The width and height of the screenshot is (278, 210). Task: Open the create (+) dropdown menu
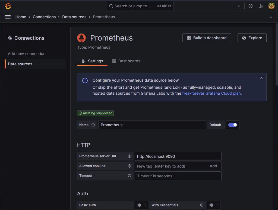(x=236, y=6)
